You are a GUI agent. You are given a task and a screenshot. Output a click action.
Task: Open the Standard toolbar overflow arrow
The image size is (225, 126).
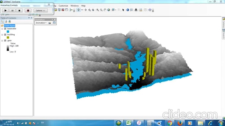coord(74,11)
